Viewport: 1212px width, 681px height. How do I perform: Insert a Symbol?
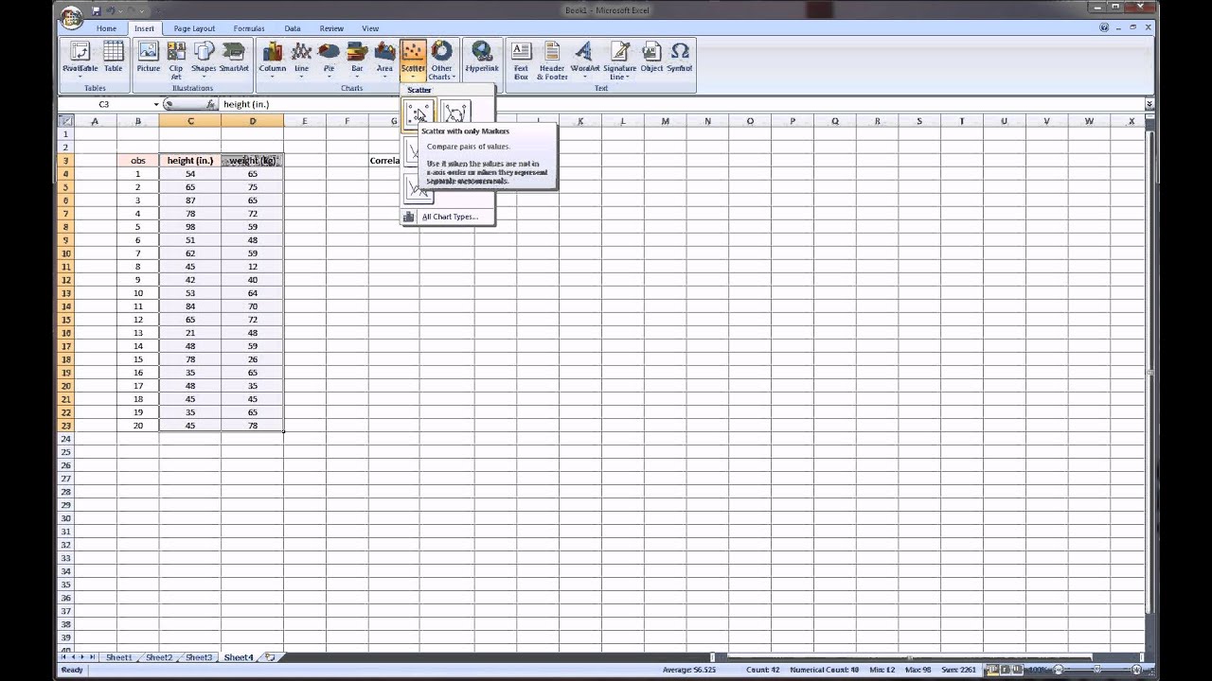680,59
